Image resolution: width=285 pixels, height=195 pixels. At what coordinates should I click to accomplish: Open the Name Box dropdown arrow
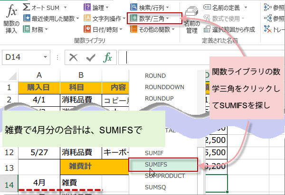(45, 57)
